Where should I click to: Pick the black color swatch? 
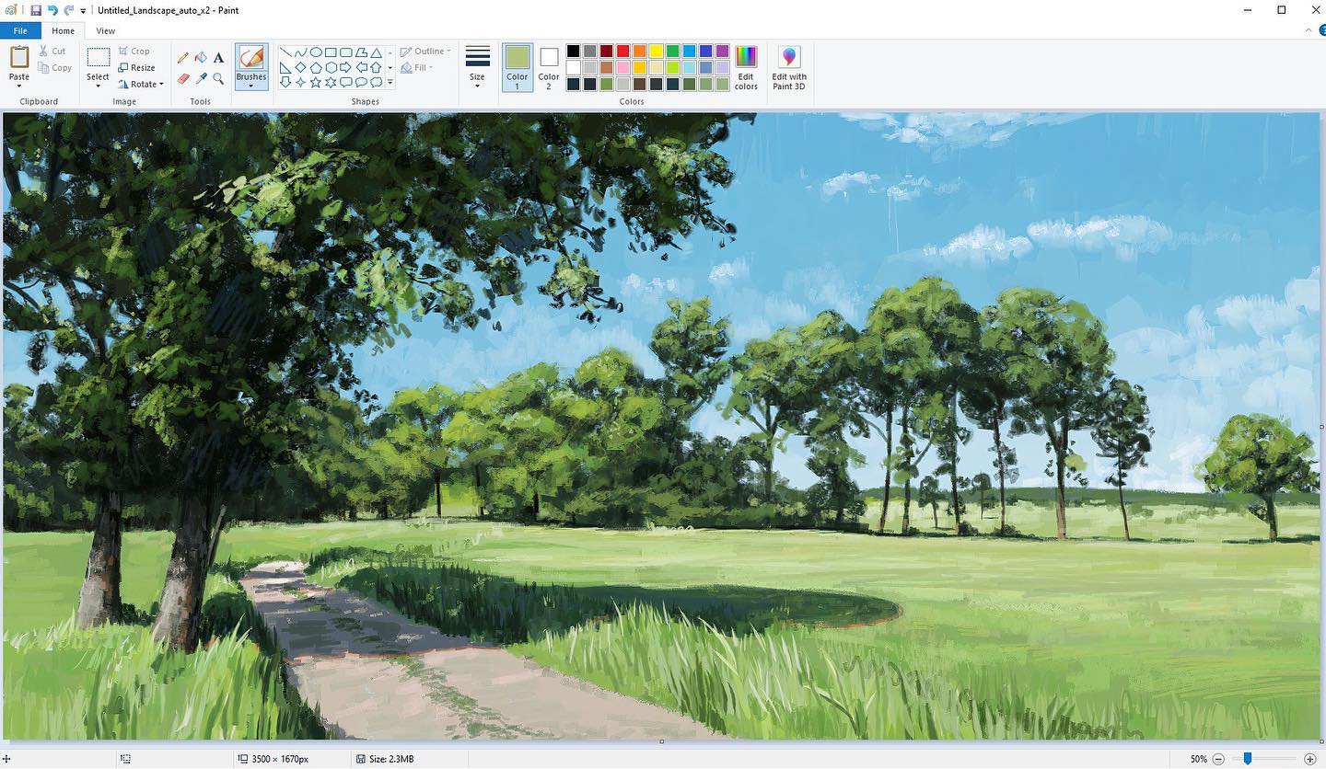[574, 51]
